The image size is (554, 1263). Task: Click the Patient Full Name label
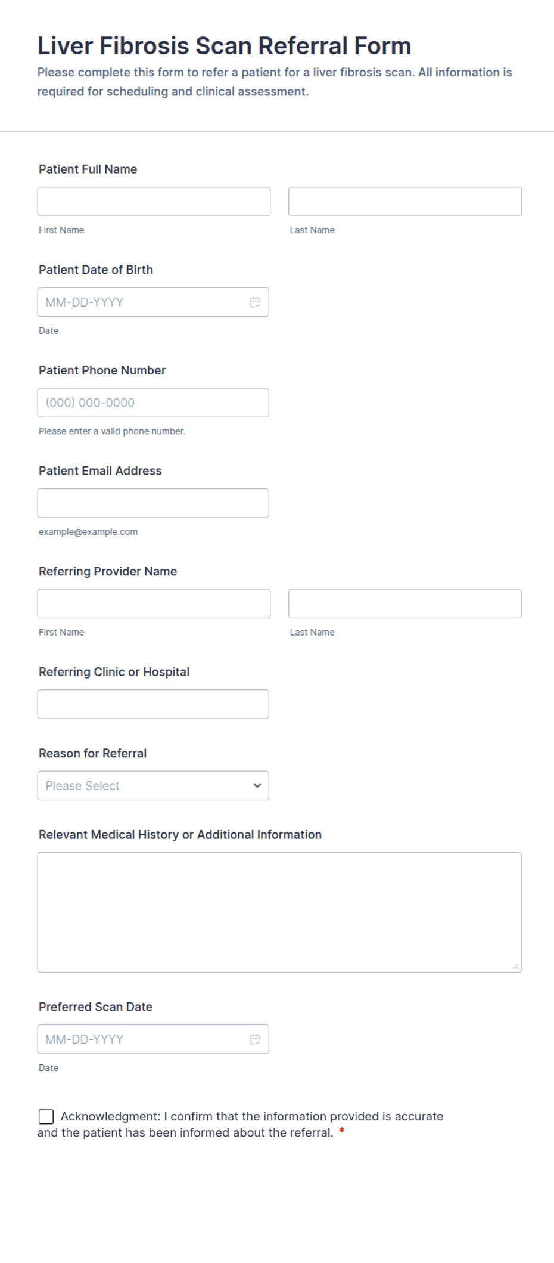click(88, 169)
